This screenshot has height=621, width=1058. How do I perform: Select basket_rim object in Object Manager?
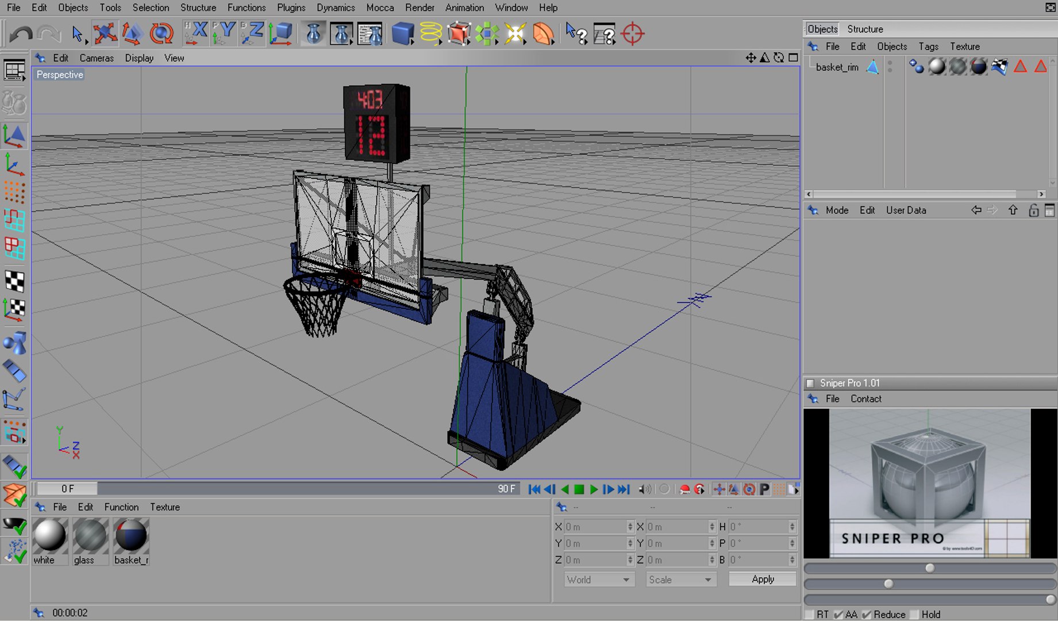point(837,67)
